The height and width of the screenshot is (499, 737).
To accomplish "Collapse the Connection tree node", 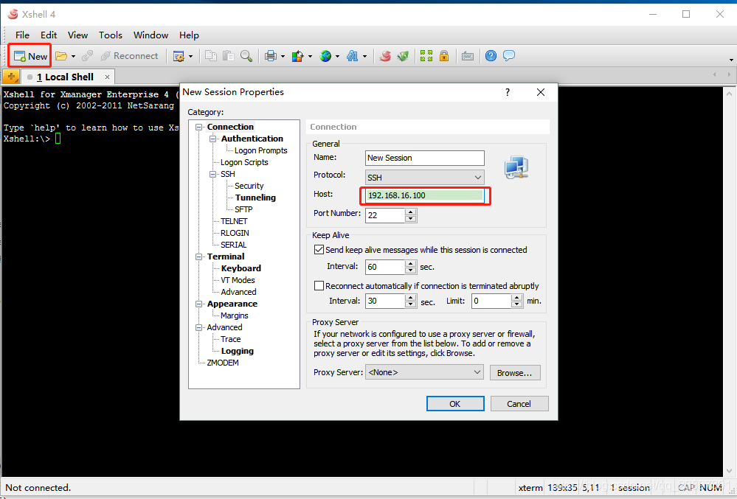I will click(199, 128).
